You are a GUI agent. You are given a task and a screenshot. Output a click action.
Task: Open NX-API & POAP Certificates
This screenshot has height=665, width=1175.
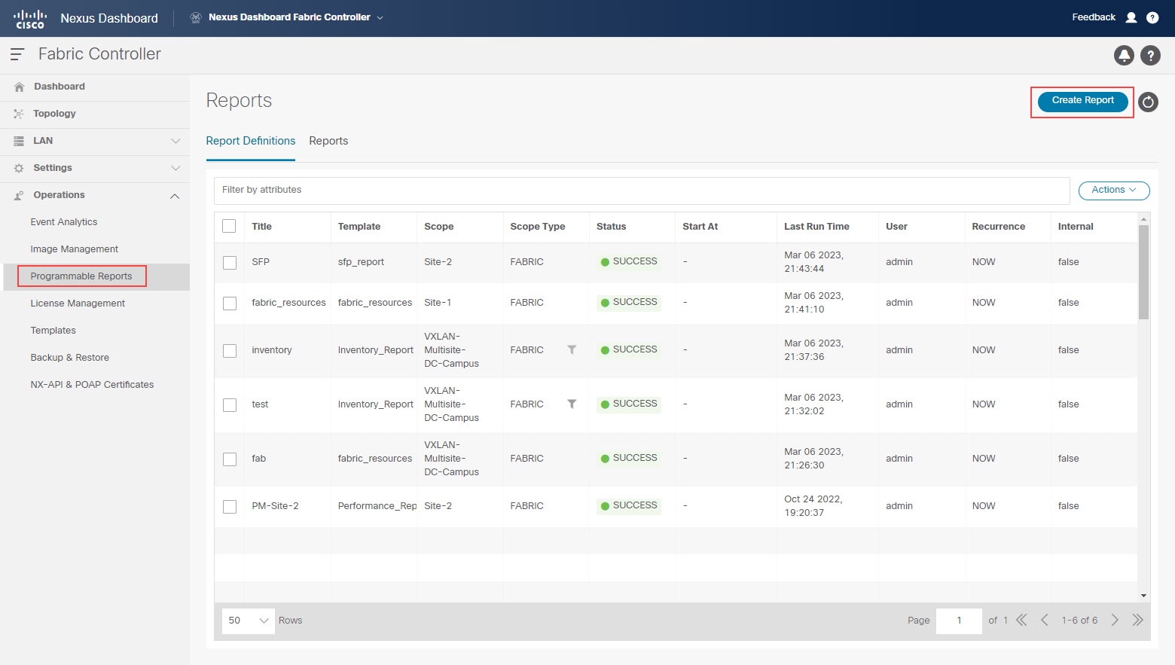pos(92,385)
